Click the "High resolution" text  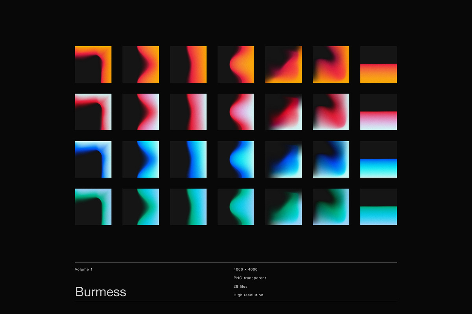248,295
